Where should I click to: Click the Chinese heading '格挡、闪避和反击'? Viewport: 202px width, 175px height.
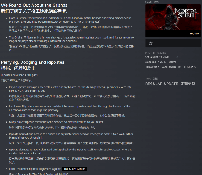(18, 68)
